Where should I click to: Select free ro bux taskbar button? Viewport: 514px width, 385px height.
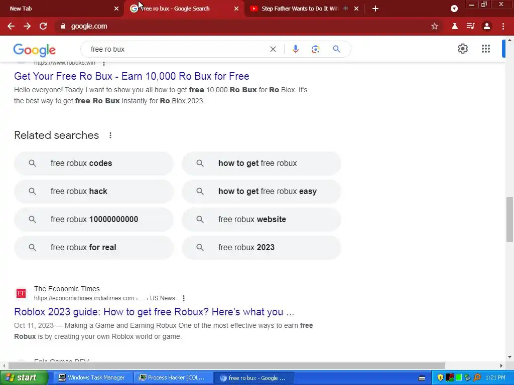point(253,378)
